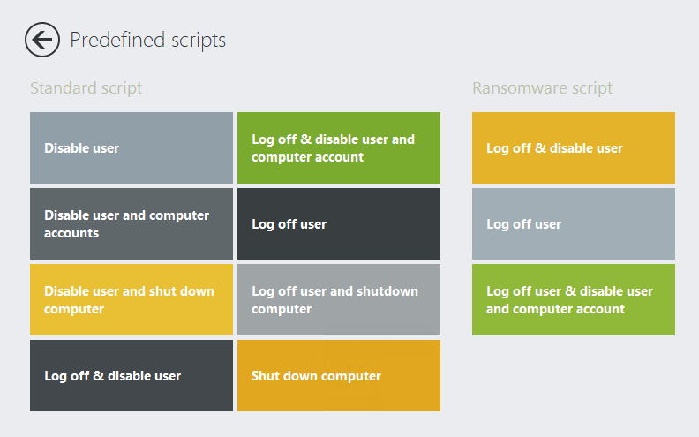Click Log off user under Ransomware script
This screenshot has height=437, width=699.
coord(574,224)
